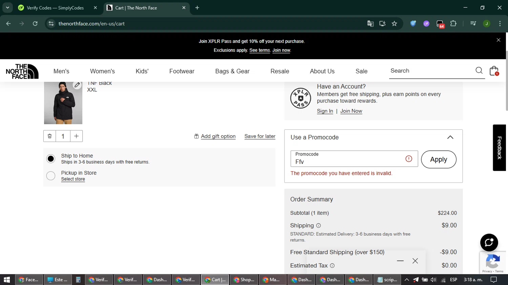Open Chrome three-dot menu

[x=500, y=24]
